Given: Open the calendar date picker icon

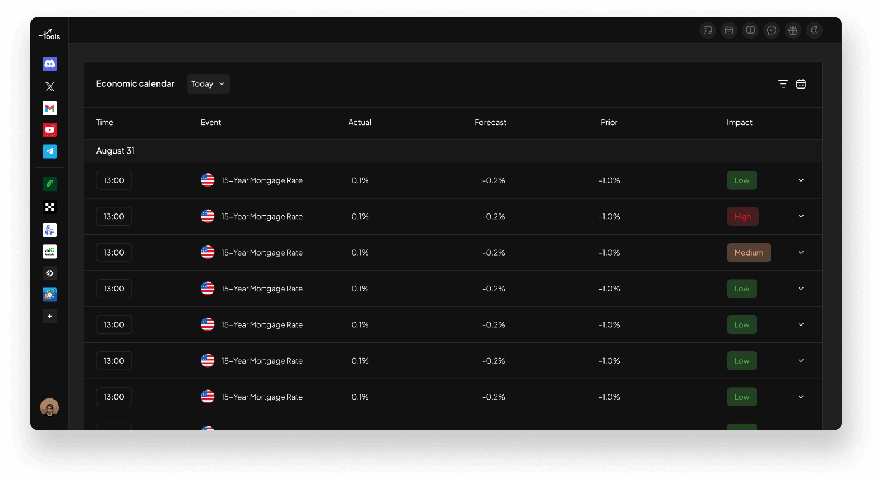Looking at the screenshot, I should pyautogui.click(x=801, y=84).
